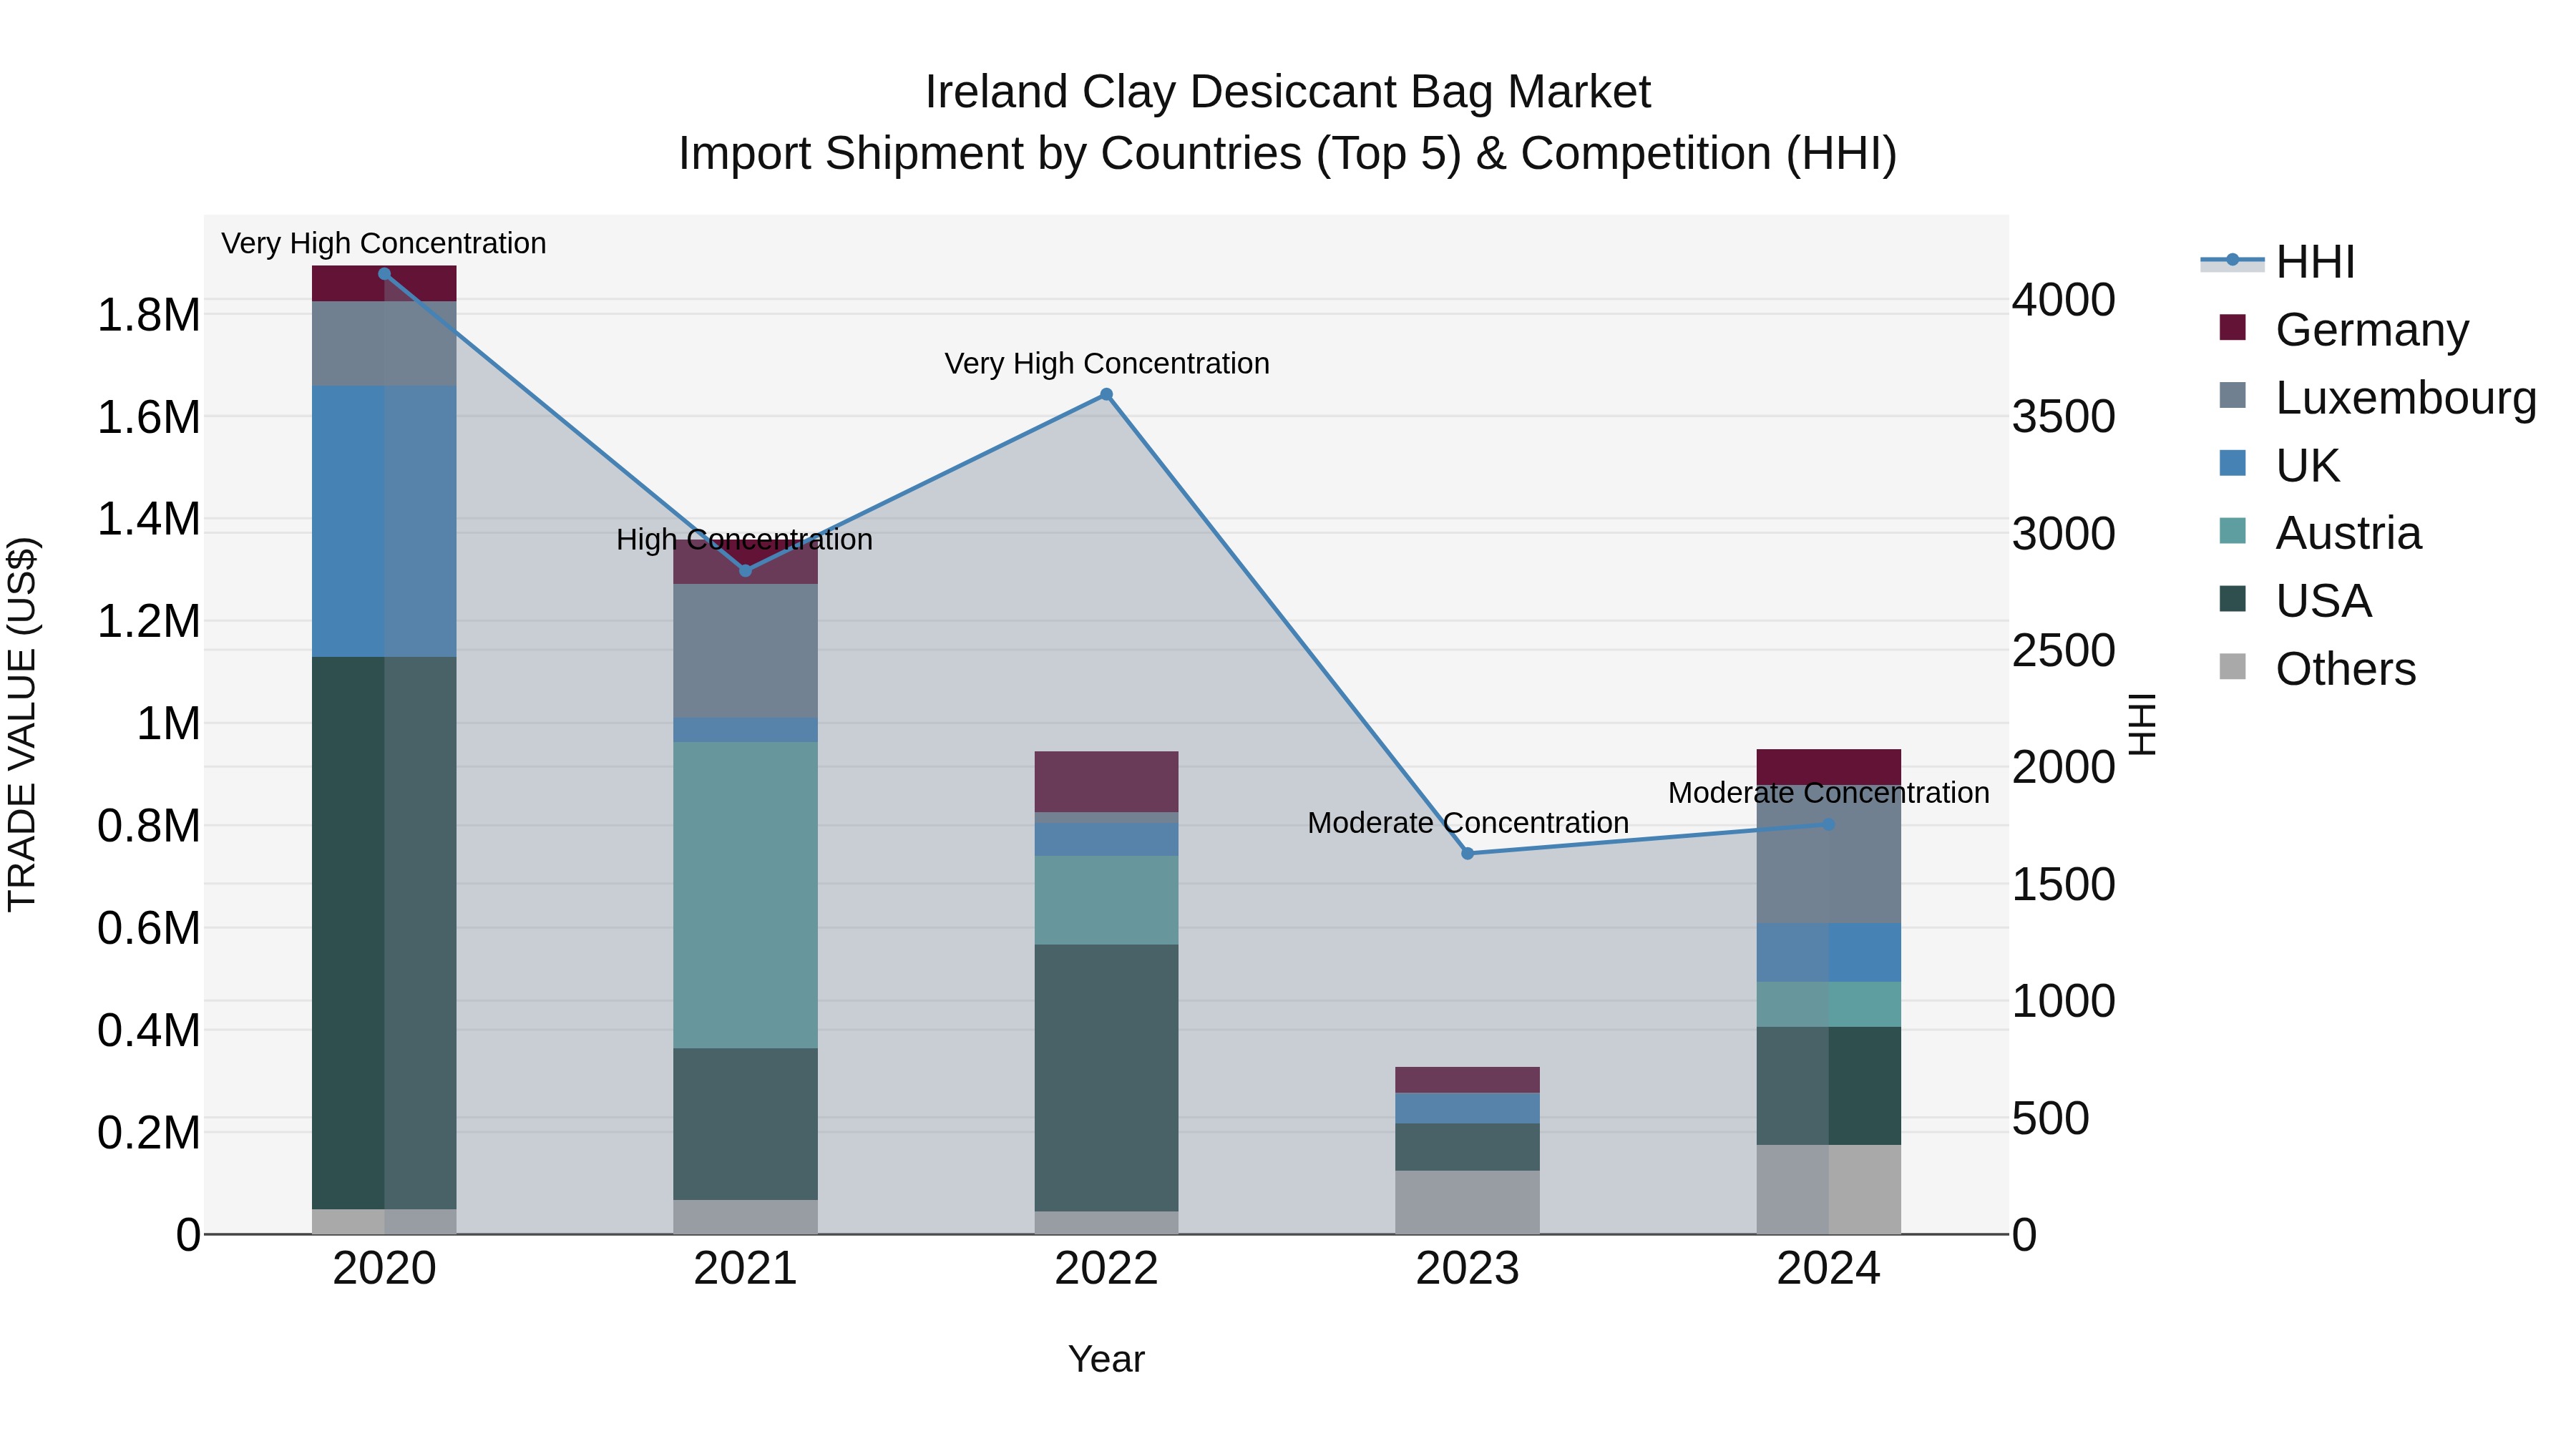Click the 500 tick on the HHI axis
This screenshot has width=2576, height=1449.
point(2051,1118)
